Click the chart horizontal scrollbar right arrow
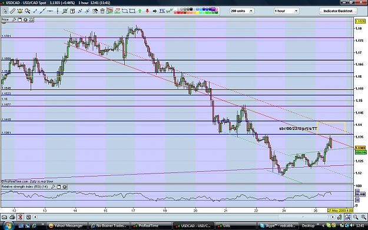Image resolution: width=368 pixels, height=230 pixels. [333, 217]
